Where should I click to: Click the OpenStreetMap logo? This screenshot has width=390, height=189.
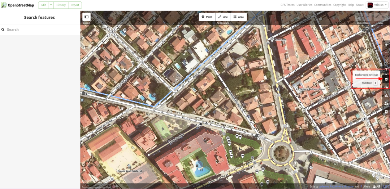click(17, 5)
